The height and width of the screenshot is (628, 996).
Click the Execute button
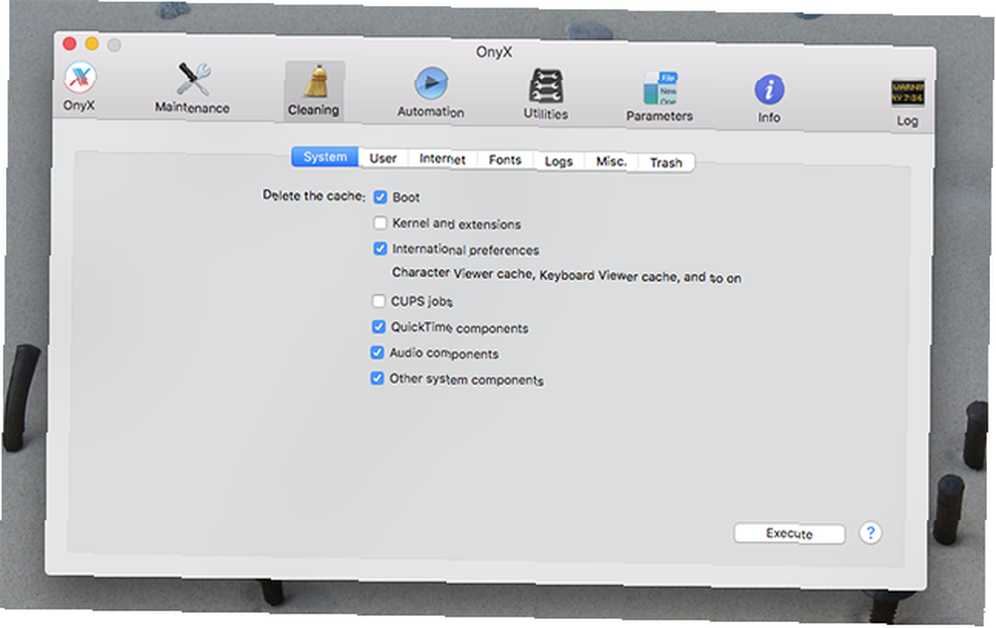click(x=790, y=533)
